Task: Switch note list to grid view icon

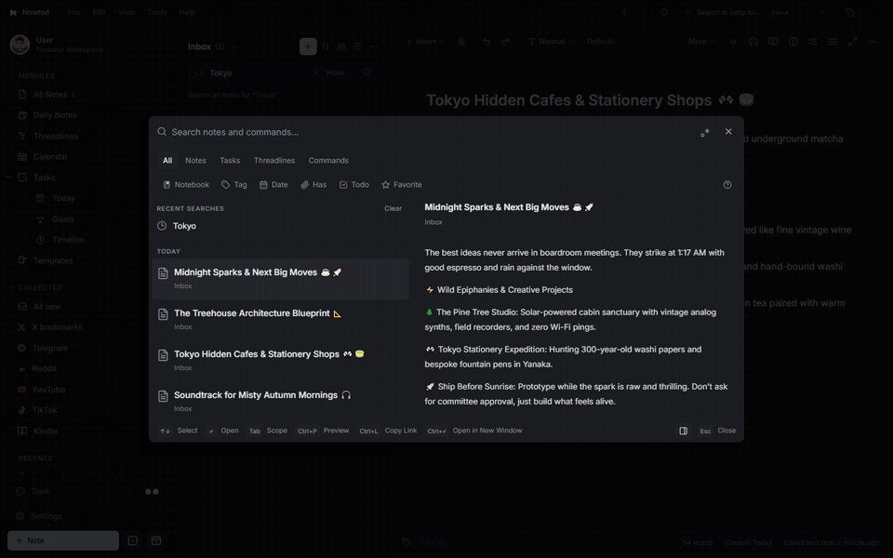Action: (x=341, y=46)
